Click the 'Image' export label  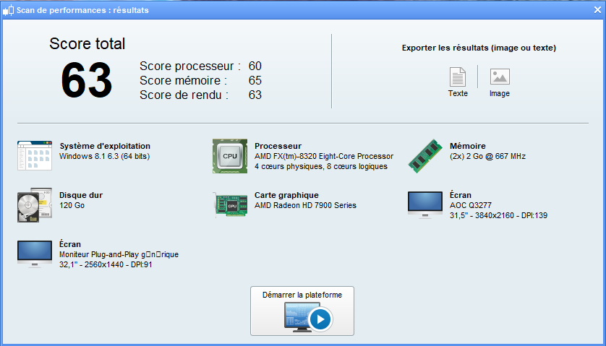500,93
